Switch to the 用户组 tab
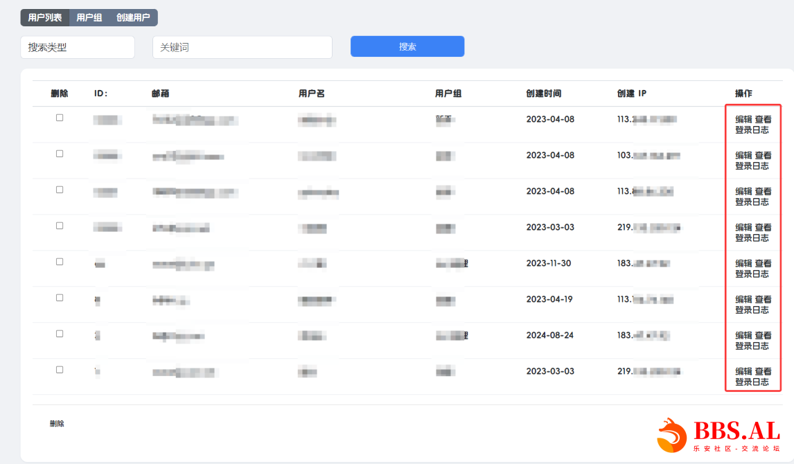The width and height of the screenshot is (794, 464). click(89, 17)
